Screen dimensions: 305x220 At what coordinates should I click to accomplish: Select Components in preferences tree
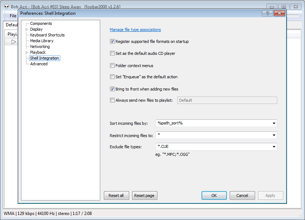coord(41,23)
